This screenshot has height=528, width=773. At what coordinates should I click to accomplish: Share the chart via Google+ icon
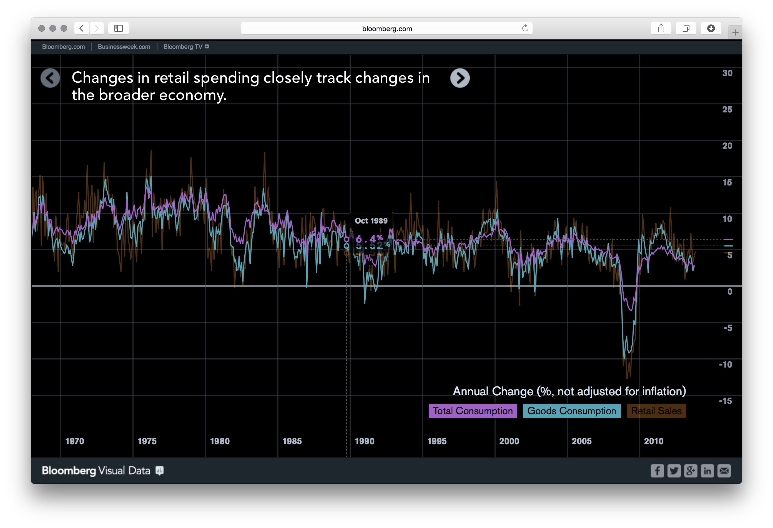[x=691, y=471]
